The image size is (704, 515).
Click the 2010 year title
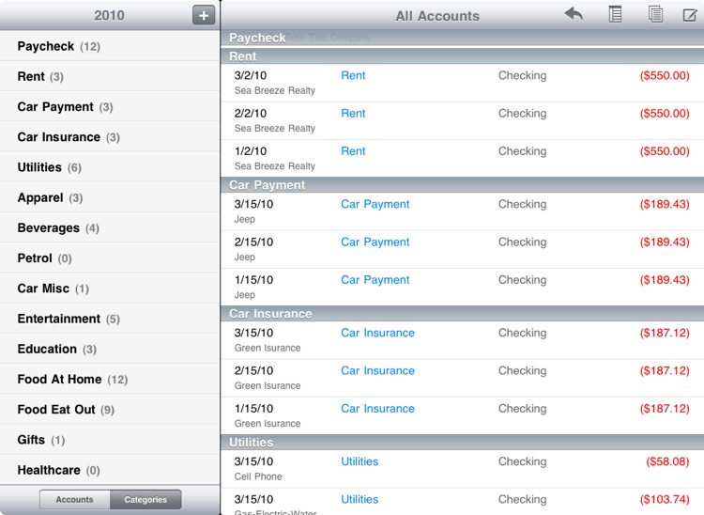109,15
